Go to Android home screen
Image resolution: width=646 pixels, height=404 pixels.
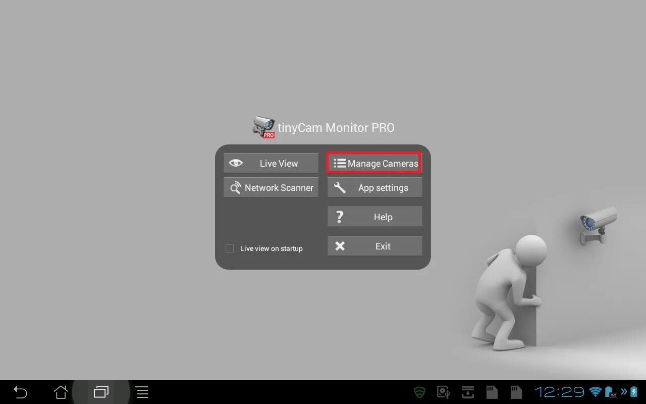[x=61, y=392]
